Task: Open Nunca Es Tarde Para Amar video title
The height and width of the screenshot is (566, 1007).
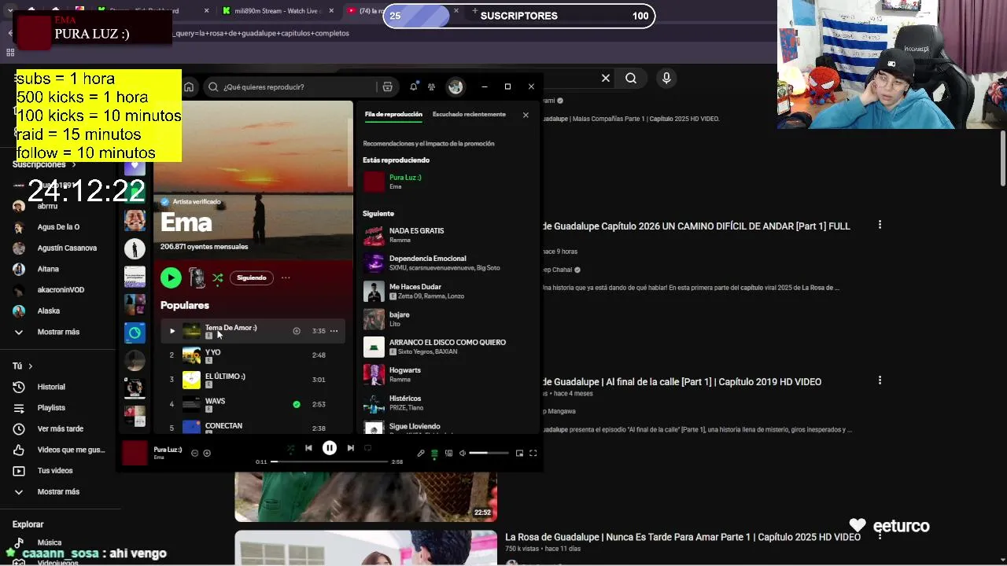Action: click(683, 537)
